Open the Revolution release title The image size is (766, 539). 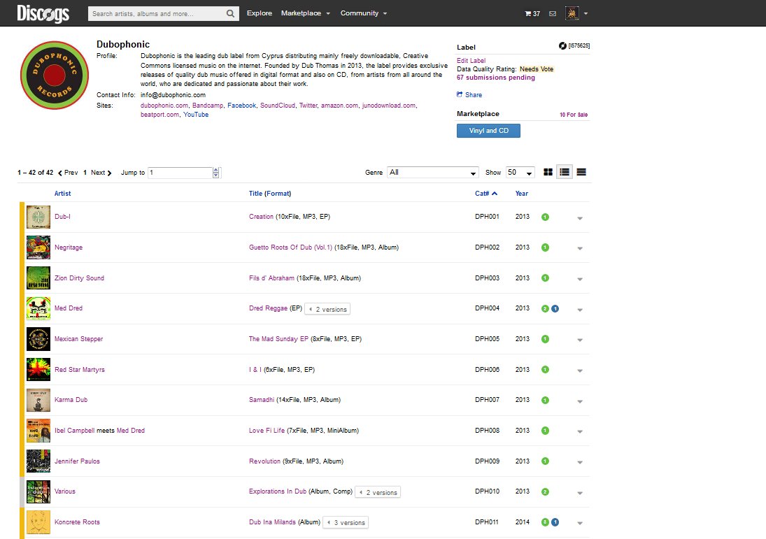coord(265,461)
